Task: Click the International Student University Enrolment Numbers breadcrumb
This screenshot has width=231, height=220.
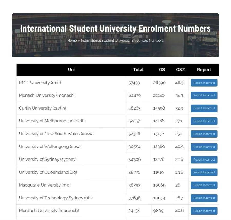Action: (x=122, y=41)
